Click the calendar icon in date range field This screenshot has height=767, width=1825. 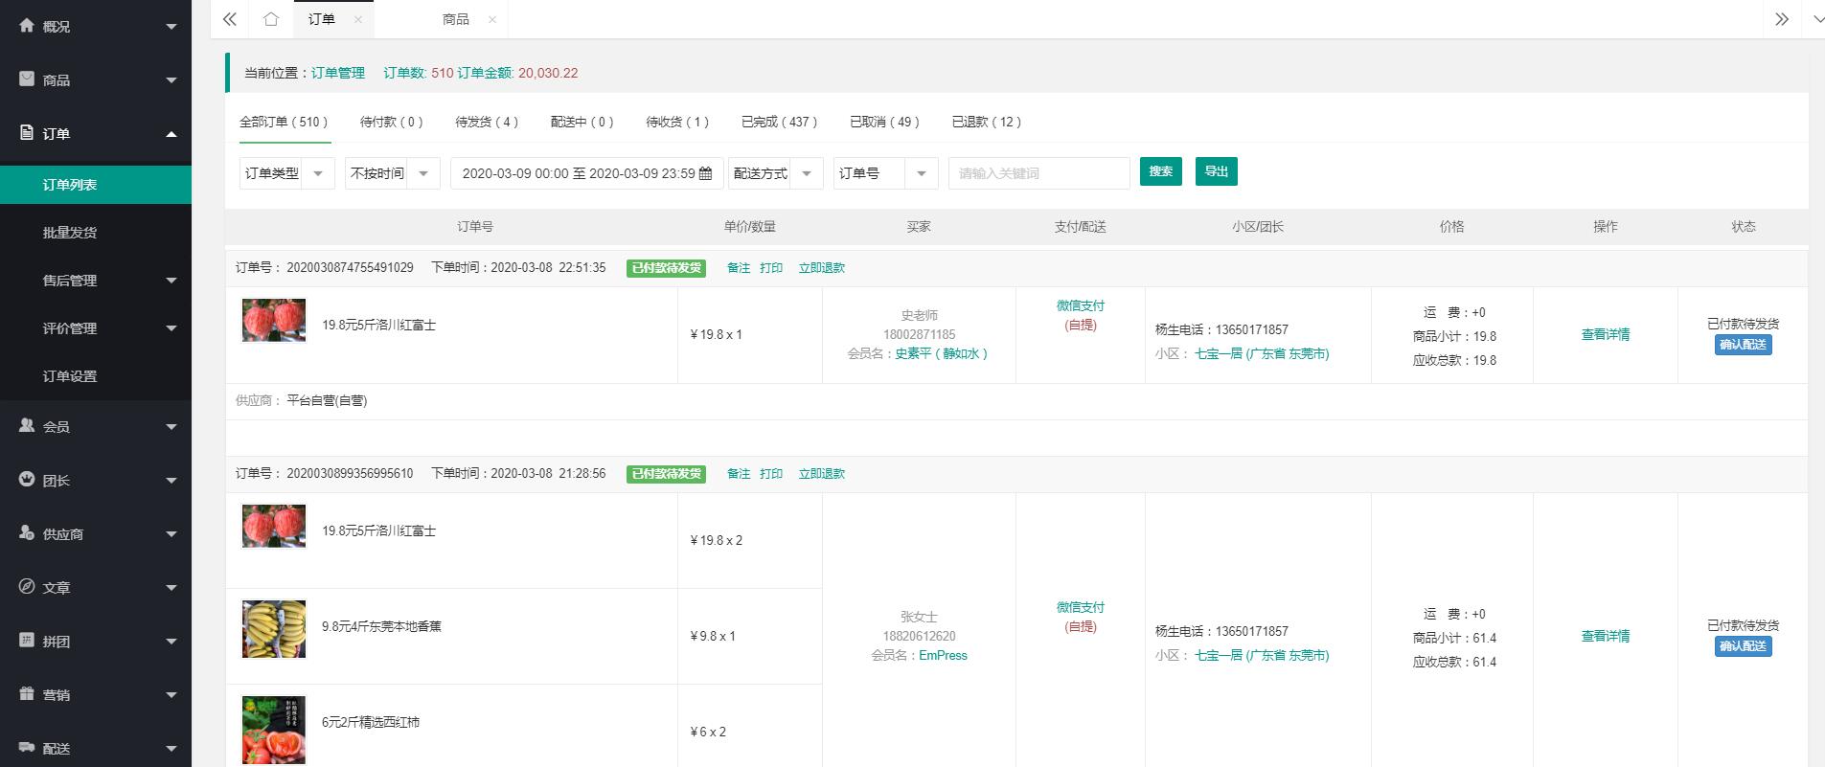coord(706,173)
